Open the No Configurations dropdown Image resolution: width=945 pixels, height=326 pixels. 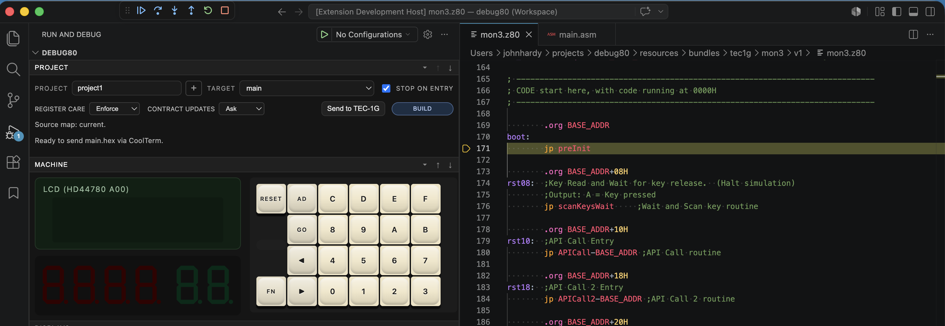click(375, 34)
